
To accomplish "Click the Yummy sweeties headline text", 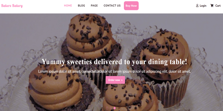I will 114,62.
